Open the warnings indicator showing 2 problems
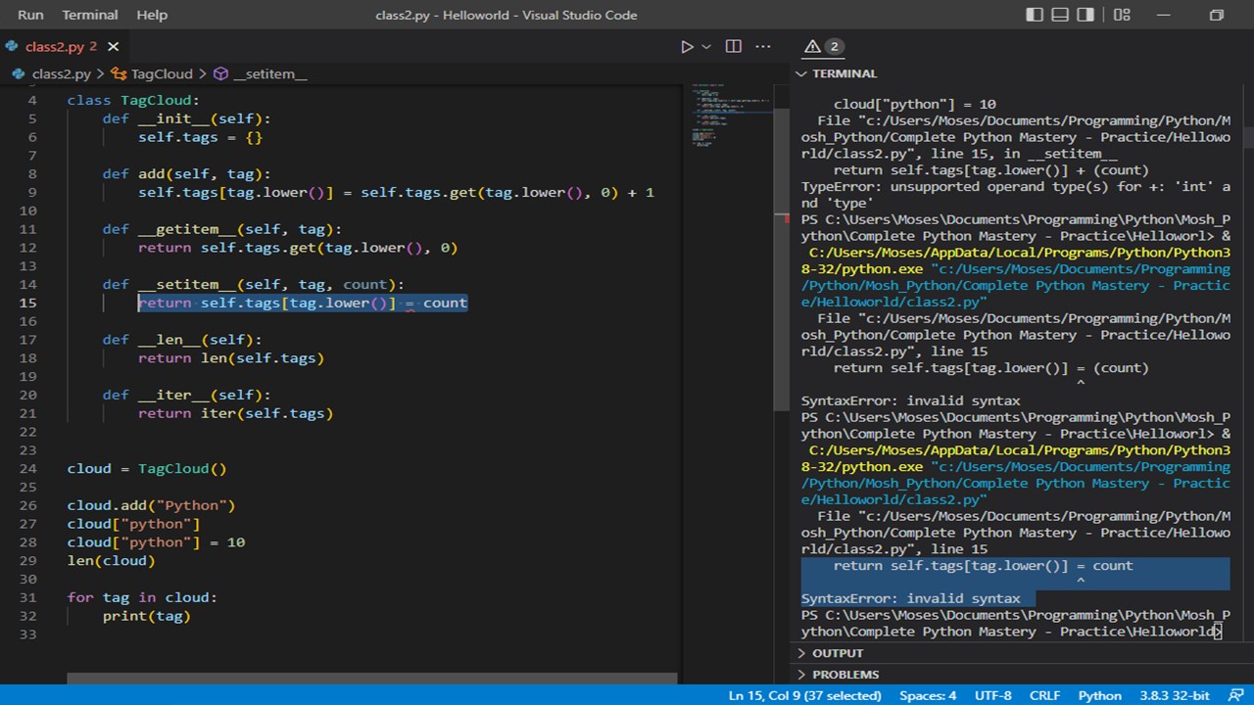 (x=821, y=46)
